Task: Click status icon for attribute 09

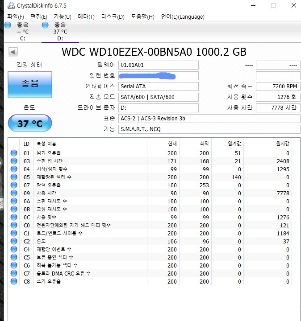Action: [x=14, y=193]
